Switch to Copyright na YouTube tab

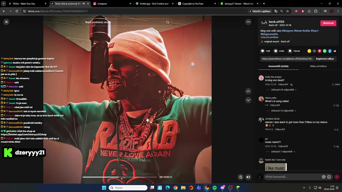[x=197, y=4]
